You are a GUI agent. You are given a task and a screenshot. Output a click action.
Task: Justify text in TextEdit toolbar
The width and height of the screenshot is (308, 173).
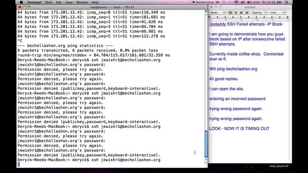241,12
